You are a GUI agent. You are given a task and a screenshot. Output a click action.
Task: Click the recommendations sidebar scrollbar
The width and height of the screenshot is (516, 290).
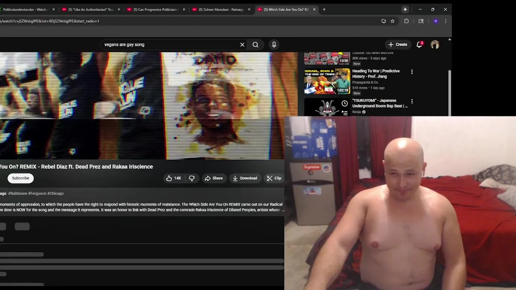click(449, 93)
